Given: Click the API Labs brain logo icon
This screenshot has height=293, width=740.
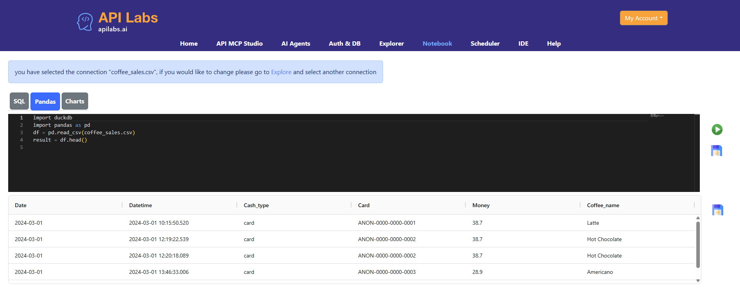Looking at the screenshot, I should point(85,21).
